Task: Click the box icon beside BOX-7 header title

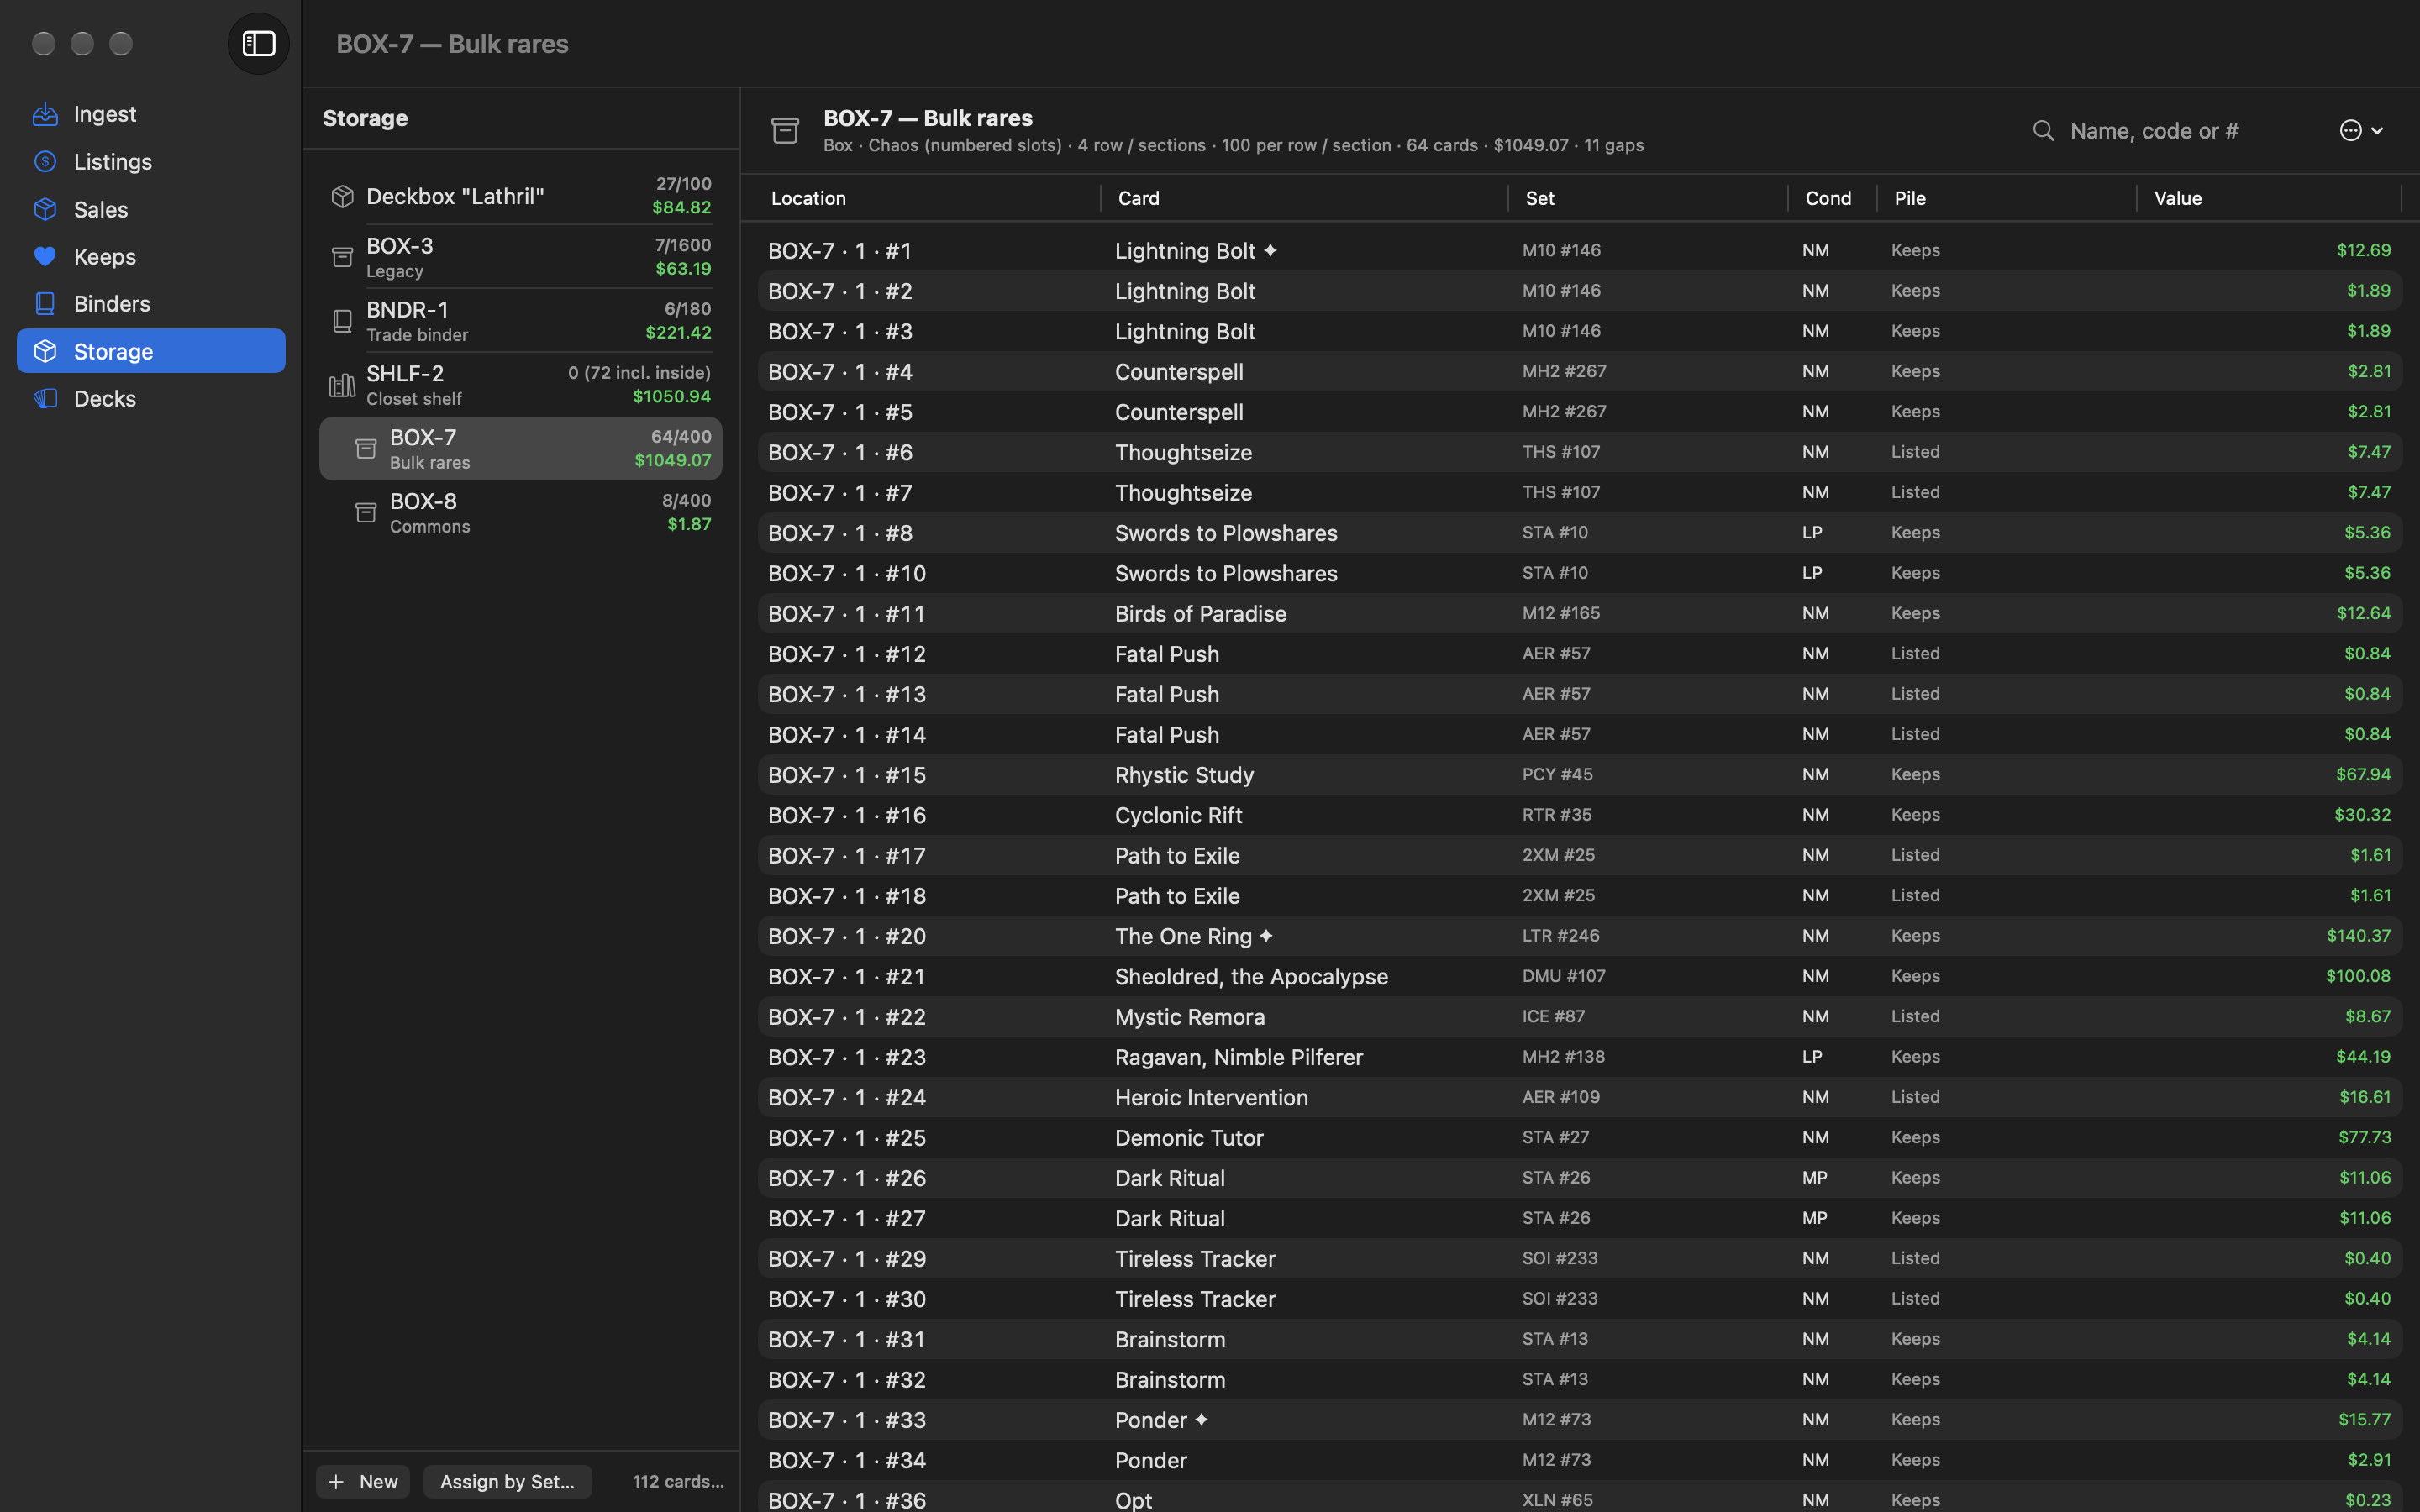Action: point(785,130)
